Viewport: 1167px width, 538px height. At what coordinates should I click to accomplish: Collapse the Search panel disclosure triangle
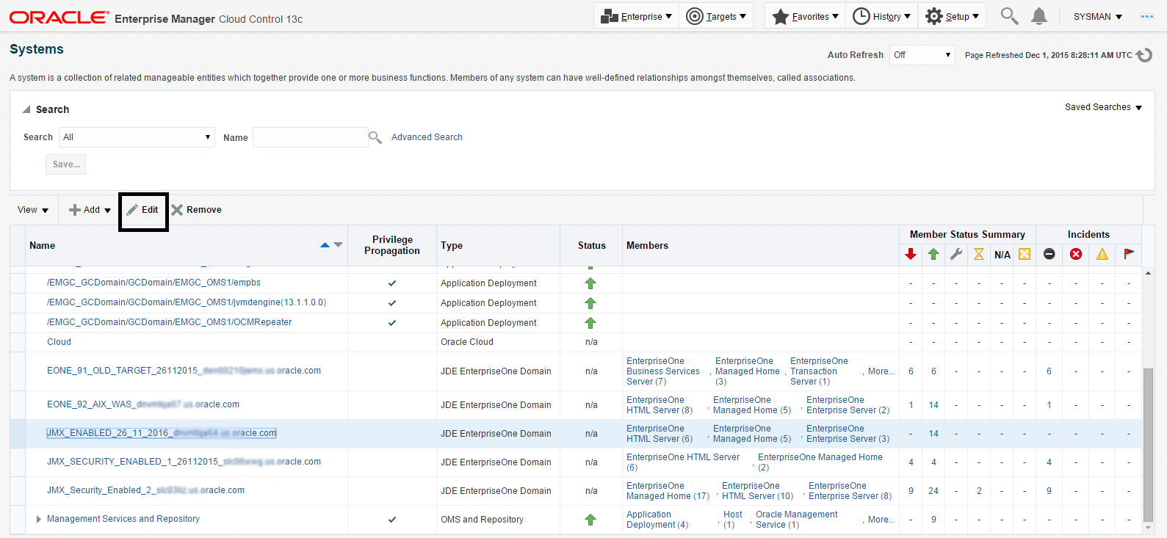[26, 109]
